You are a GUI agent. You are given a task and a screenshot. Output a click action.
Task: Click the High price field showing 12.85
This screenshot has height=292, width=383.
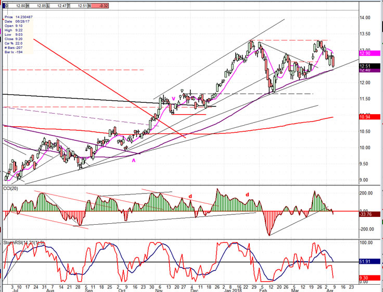[41, 6]
